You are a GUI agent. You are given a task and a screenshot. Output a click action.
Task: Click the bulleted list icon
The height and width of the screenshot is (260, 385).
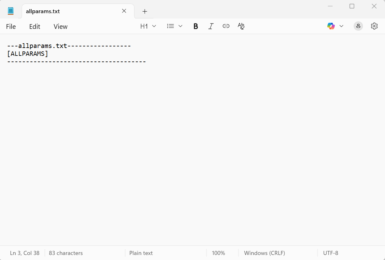[170, 26]
